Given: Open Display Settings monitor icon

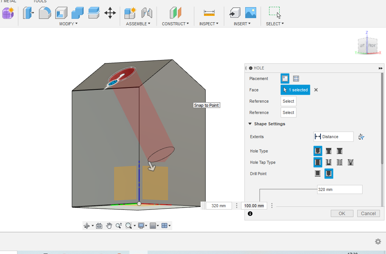Looking at the screenshot, I should point(141,226).
